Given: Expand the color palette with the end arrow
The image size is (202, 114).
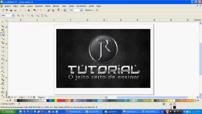Looking at the screenshot, I should click(x=198, y=100).
